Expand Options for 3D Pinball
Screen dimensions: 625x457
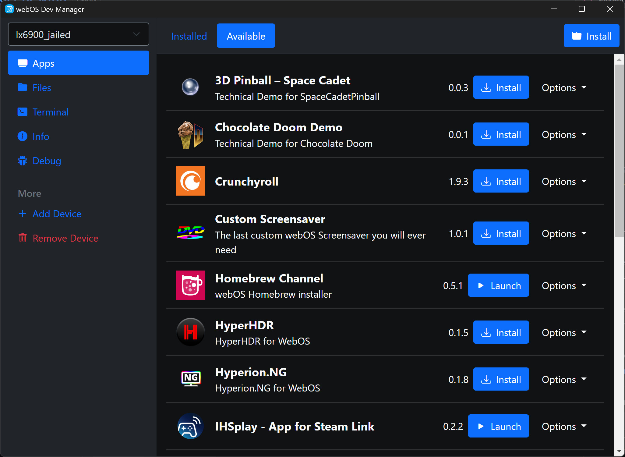point(564,87)
